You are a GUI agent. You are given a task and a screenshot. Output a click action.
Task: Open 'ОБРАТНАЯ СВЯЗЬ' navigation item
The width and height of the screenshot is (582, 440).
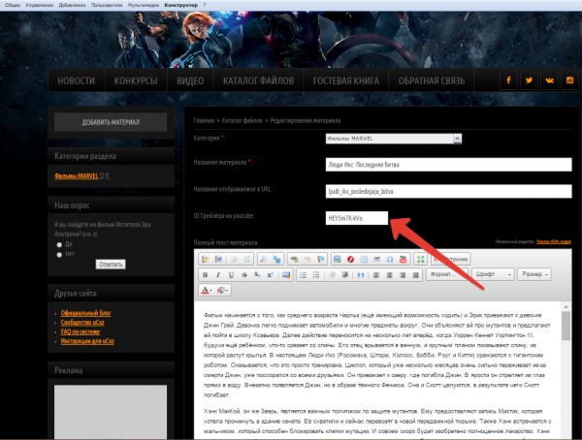(x=432, y=80)
